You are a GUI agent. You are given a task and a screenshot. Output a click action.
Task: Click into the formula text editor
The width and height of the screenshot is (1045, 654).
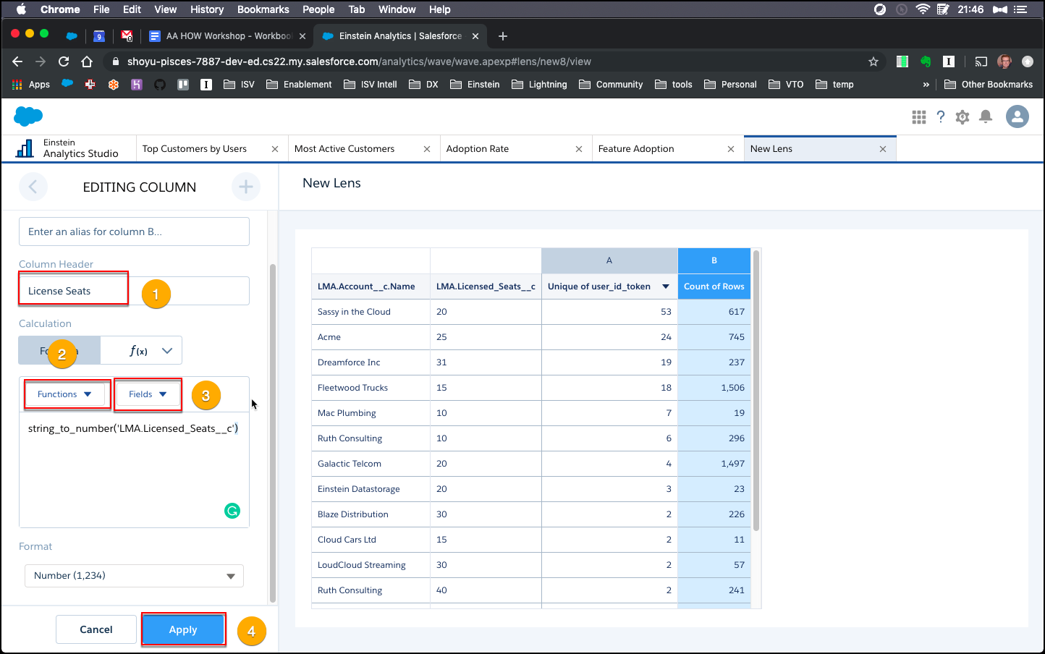point(134,470)
